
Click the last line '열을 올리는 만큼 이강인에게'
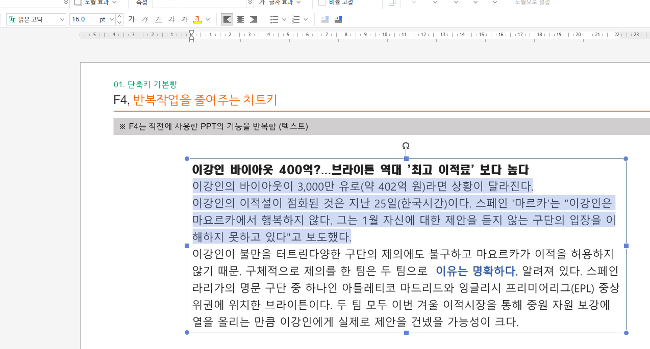click(x=356, y=321)
